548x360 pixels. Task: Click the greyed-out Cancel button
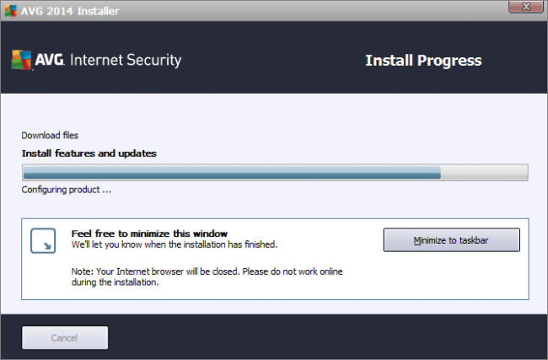click(x=65, y=337)
